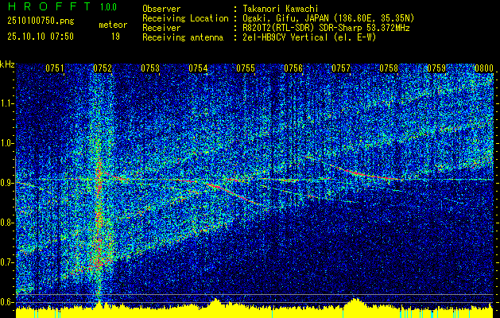Viewport: 500px width, 318px height.
Task: Click the Observer label
Action: click(161, 9)
